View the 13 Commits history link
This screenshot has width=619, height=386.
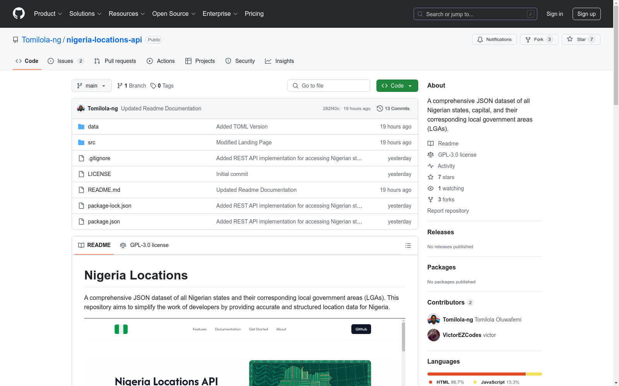click(393, 108)
